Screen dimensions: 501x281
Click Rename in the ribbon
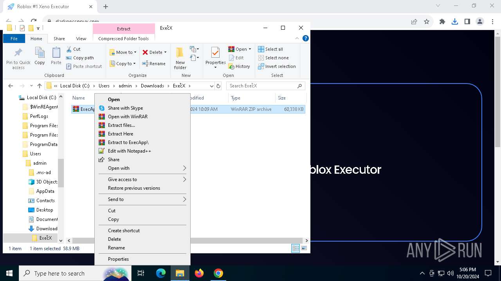tap(154, 64)
